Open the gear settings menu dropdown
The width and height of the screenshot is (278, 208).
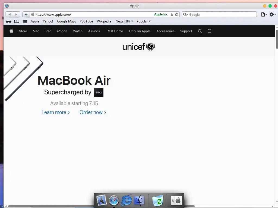273,15
